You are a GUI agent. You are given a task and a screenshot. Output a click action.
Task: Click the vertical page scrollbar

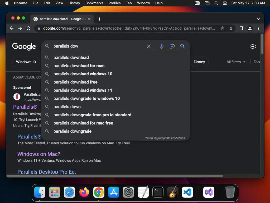pos(262,44)
